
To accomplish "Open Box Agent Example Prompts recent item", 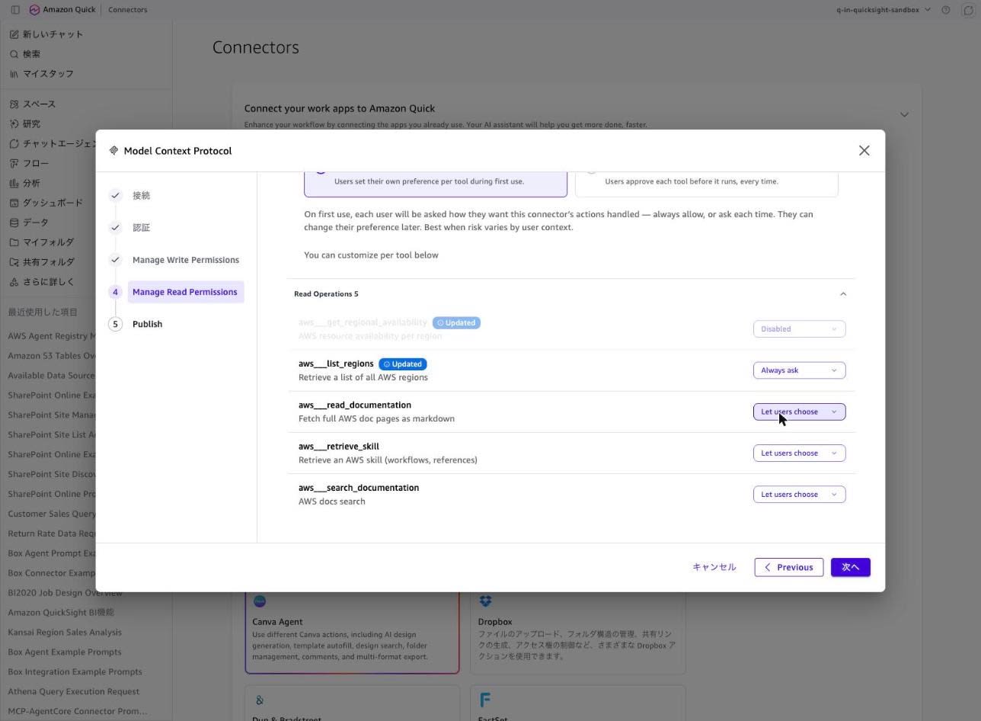I will click(x=65, y=652).
